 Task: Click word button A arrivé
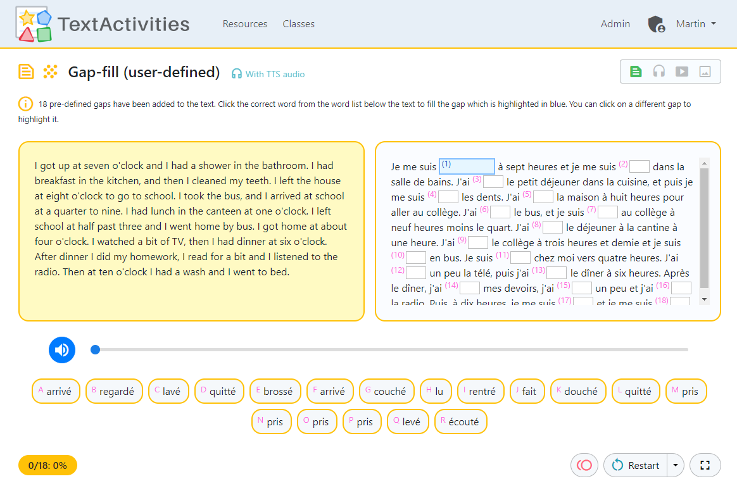[56, 391]
